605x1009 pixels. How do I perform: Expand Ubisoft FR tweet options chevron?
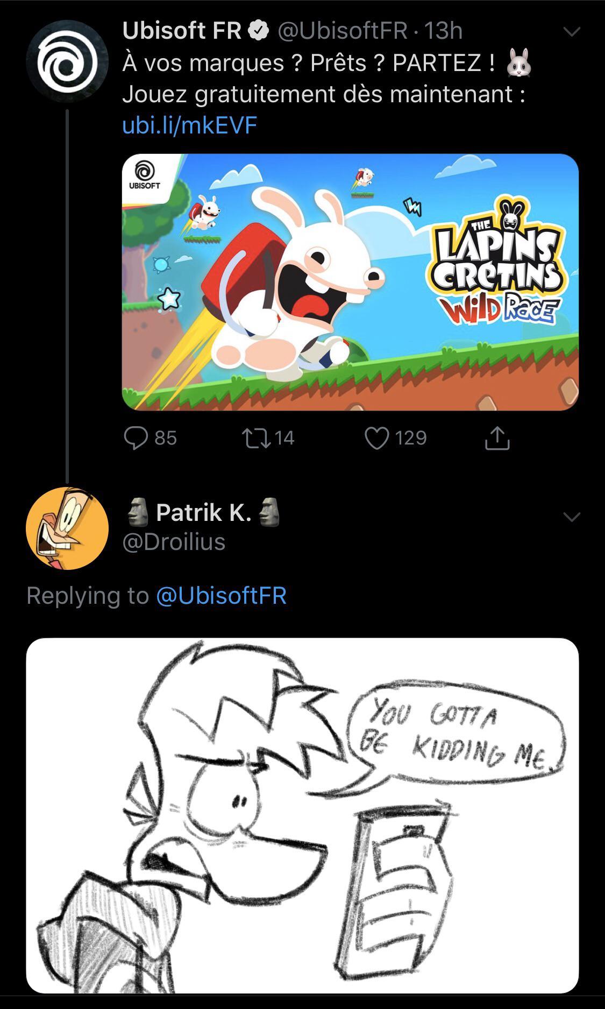(572, 32)
